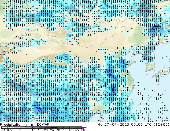Select the 35–40 mm violet legend swatch
This screenshot has height=131, width=170.
pos(66,128)
